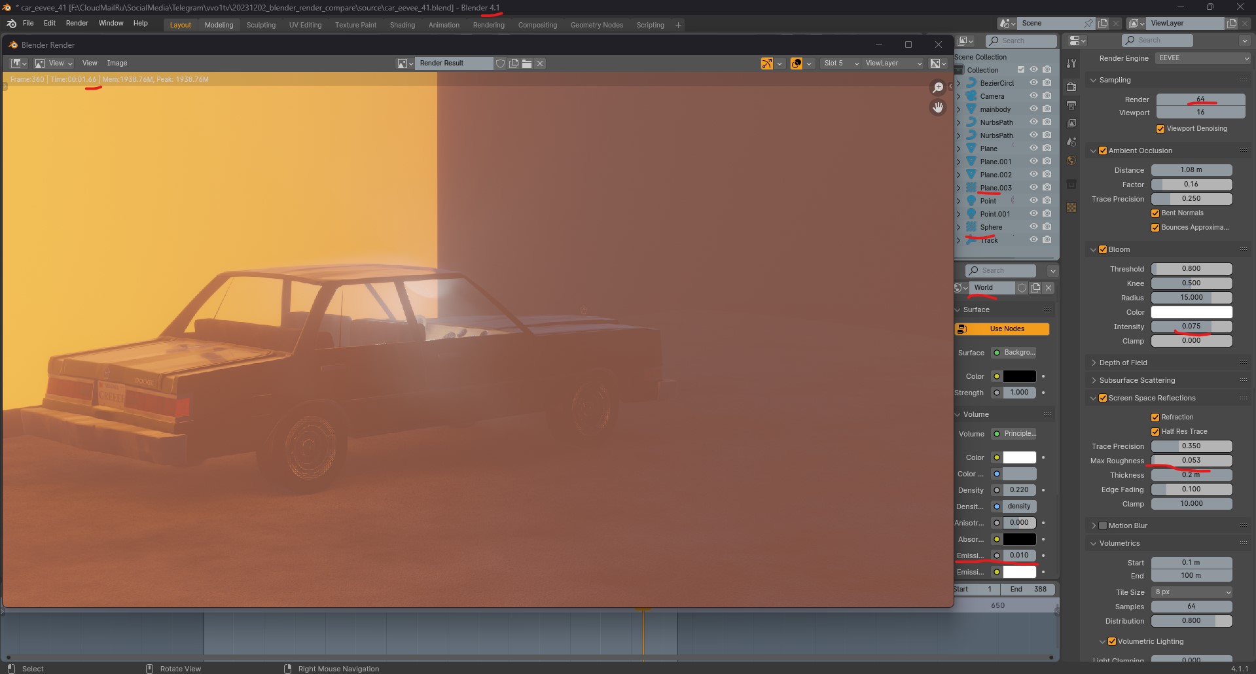Screen dimensions: 1256x674
Task: Open the Tool properties tab icon
Action: (1071, 63)
